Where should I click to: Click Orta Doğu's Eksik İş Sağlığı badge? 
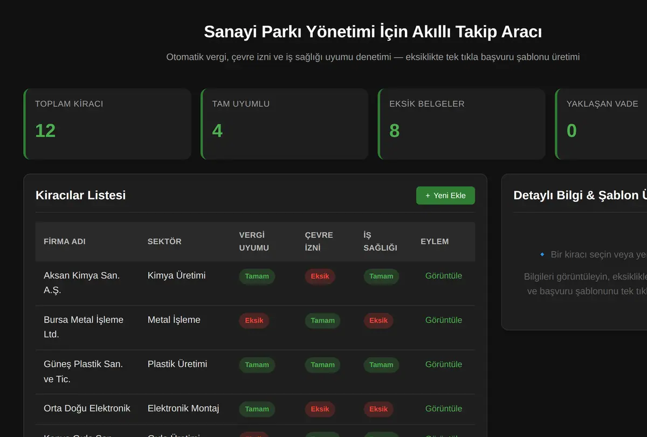378,409
